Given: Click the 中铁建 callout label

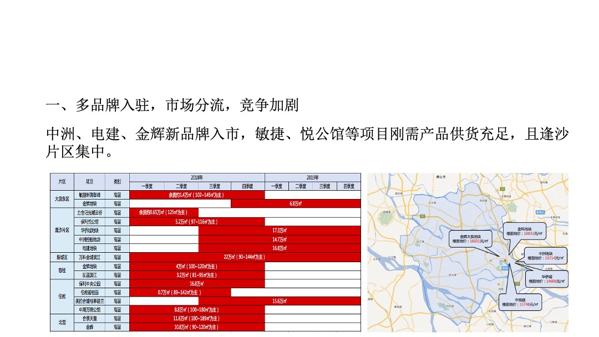Looking at the screenshot, I should tap(520, 302).
